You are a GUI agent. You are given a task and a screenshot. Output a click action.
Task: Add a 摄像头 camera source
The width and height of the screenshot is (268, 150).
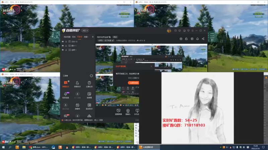tap(128, 112)
